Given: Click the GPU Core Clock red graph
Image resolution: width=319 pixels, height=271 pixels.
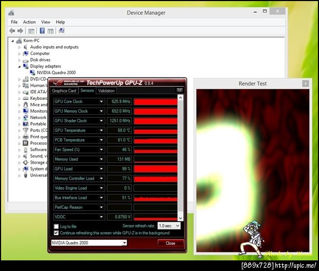Looking at the screenshot, I should coord(155,101).
